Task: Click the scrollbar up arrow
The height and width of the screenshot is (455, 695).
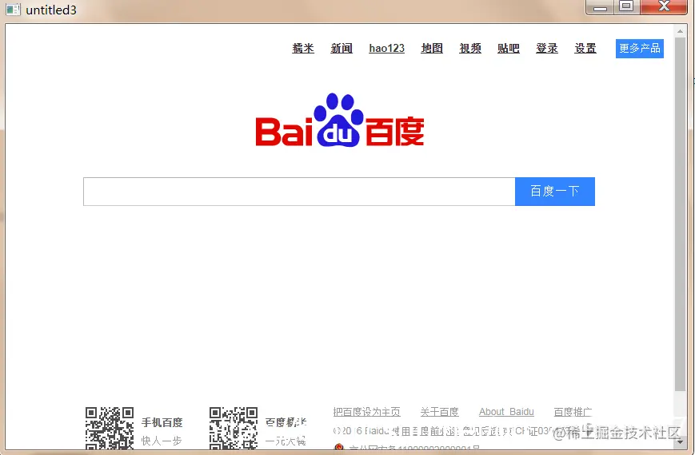Action: pos(681,31)
